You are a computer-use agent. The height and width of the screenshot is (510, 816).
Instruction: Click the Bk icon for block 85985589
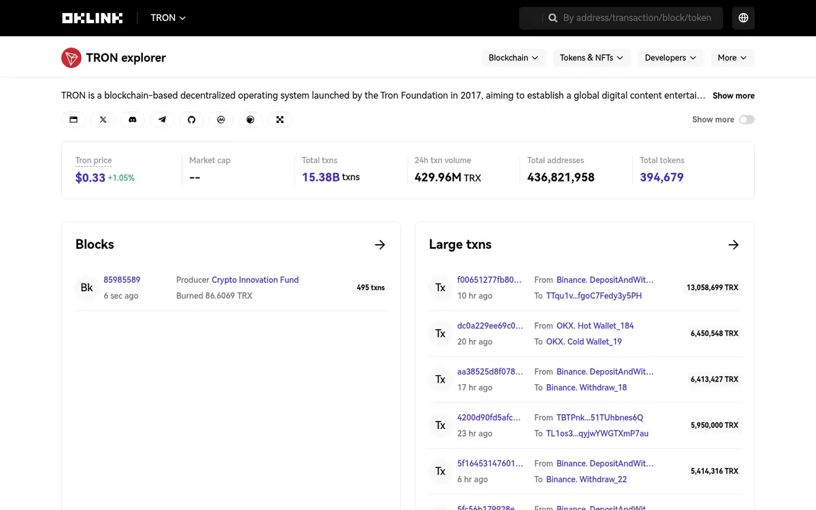point(87,288)
